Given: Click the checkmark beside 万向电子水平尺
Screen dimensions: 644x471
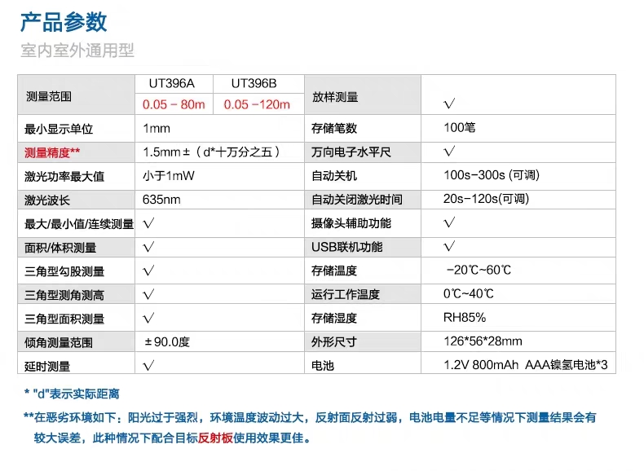Looking at the screenshot, I should pyautogui.click(x=449, y=151).
